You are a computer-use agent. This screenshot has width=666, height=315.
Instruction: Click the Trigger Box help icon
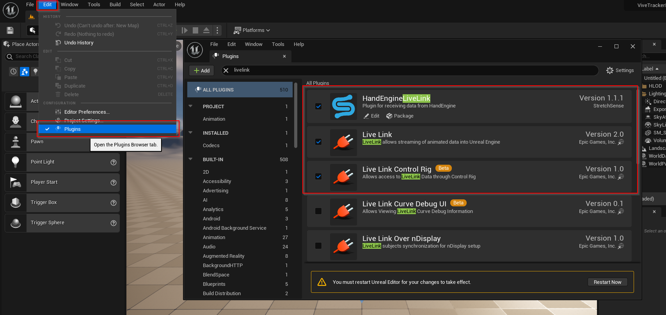pyautogui.click(x=114, y=203)
